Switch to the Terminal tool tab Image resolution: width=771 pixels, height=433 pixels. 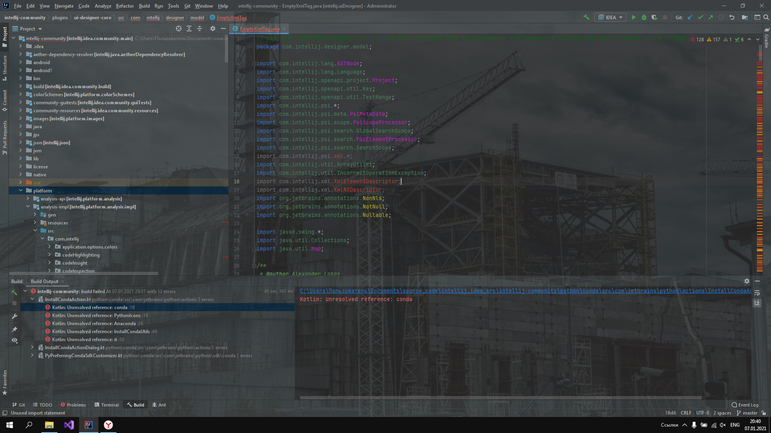coord(107,405)
